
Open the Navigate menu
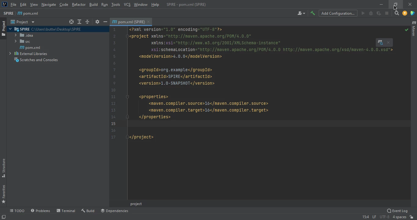click(x=49, y=5)
